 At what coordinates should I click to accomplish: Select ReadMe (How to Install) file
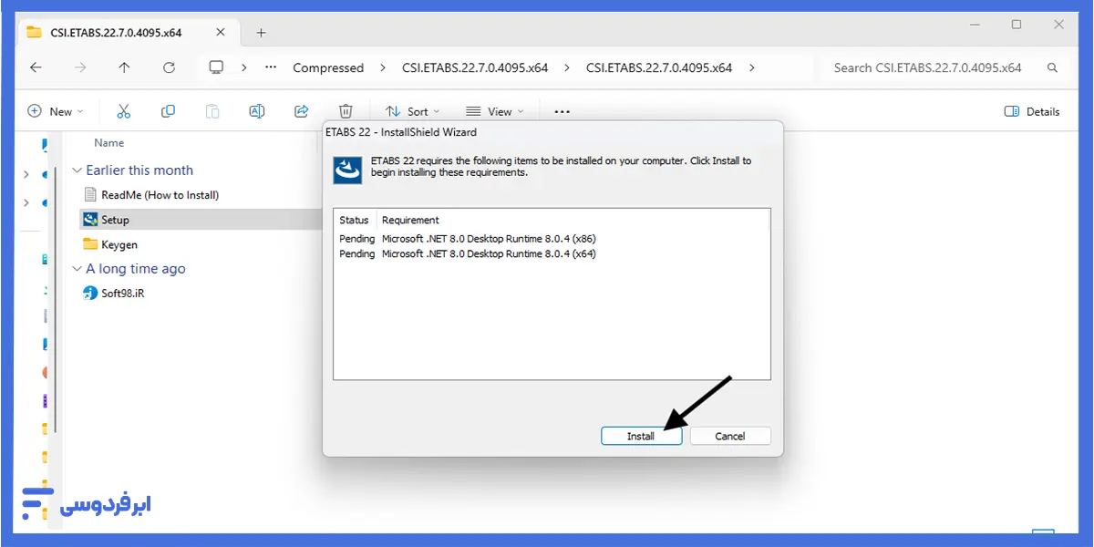click(x=160, y=194)
